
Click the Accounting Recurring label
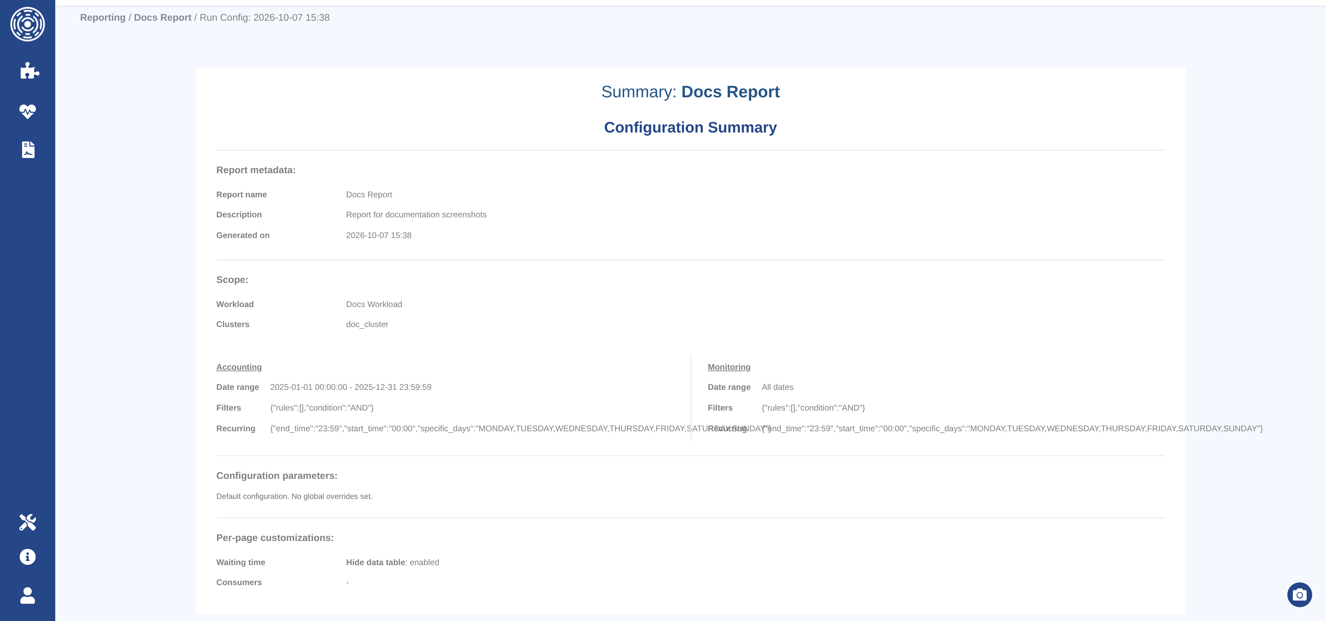pos(236,429)
